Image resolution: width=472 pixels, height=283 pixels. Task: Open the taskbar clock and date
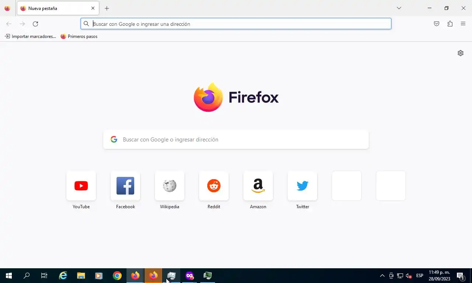click(439, 276)
